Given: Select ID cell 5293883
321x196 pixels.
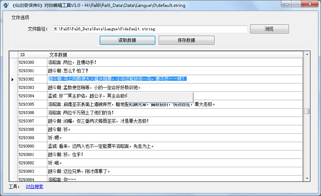Looking at the screenshot, I should coord(32,171).
